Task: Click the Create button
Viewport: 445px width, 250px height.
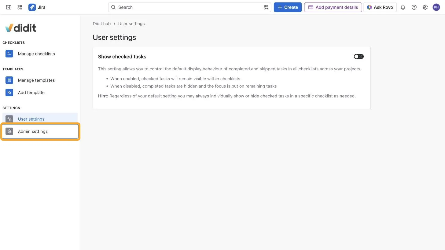Action: click(288, 7)
